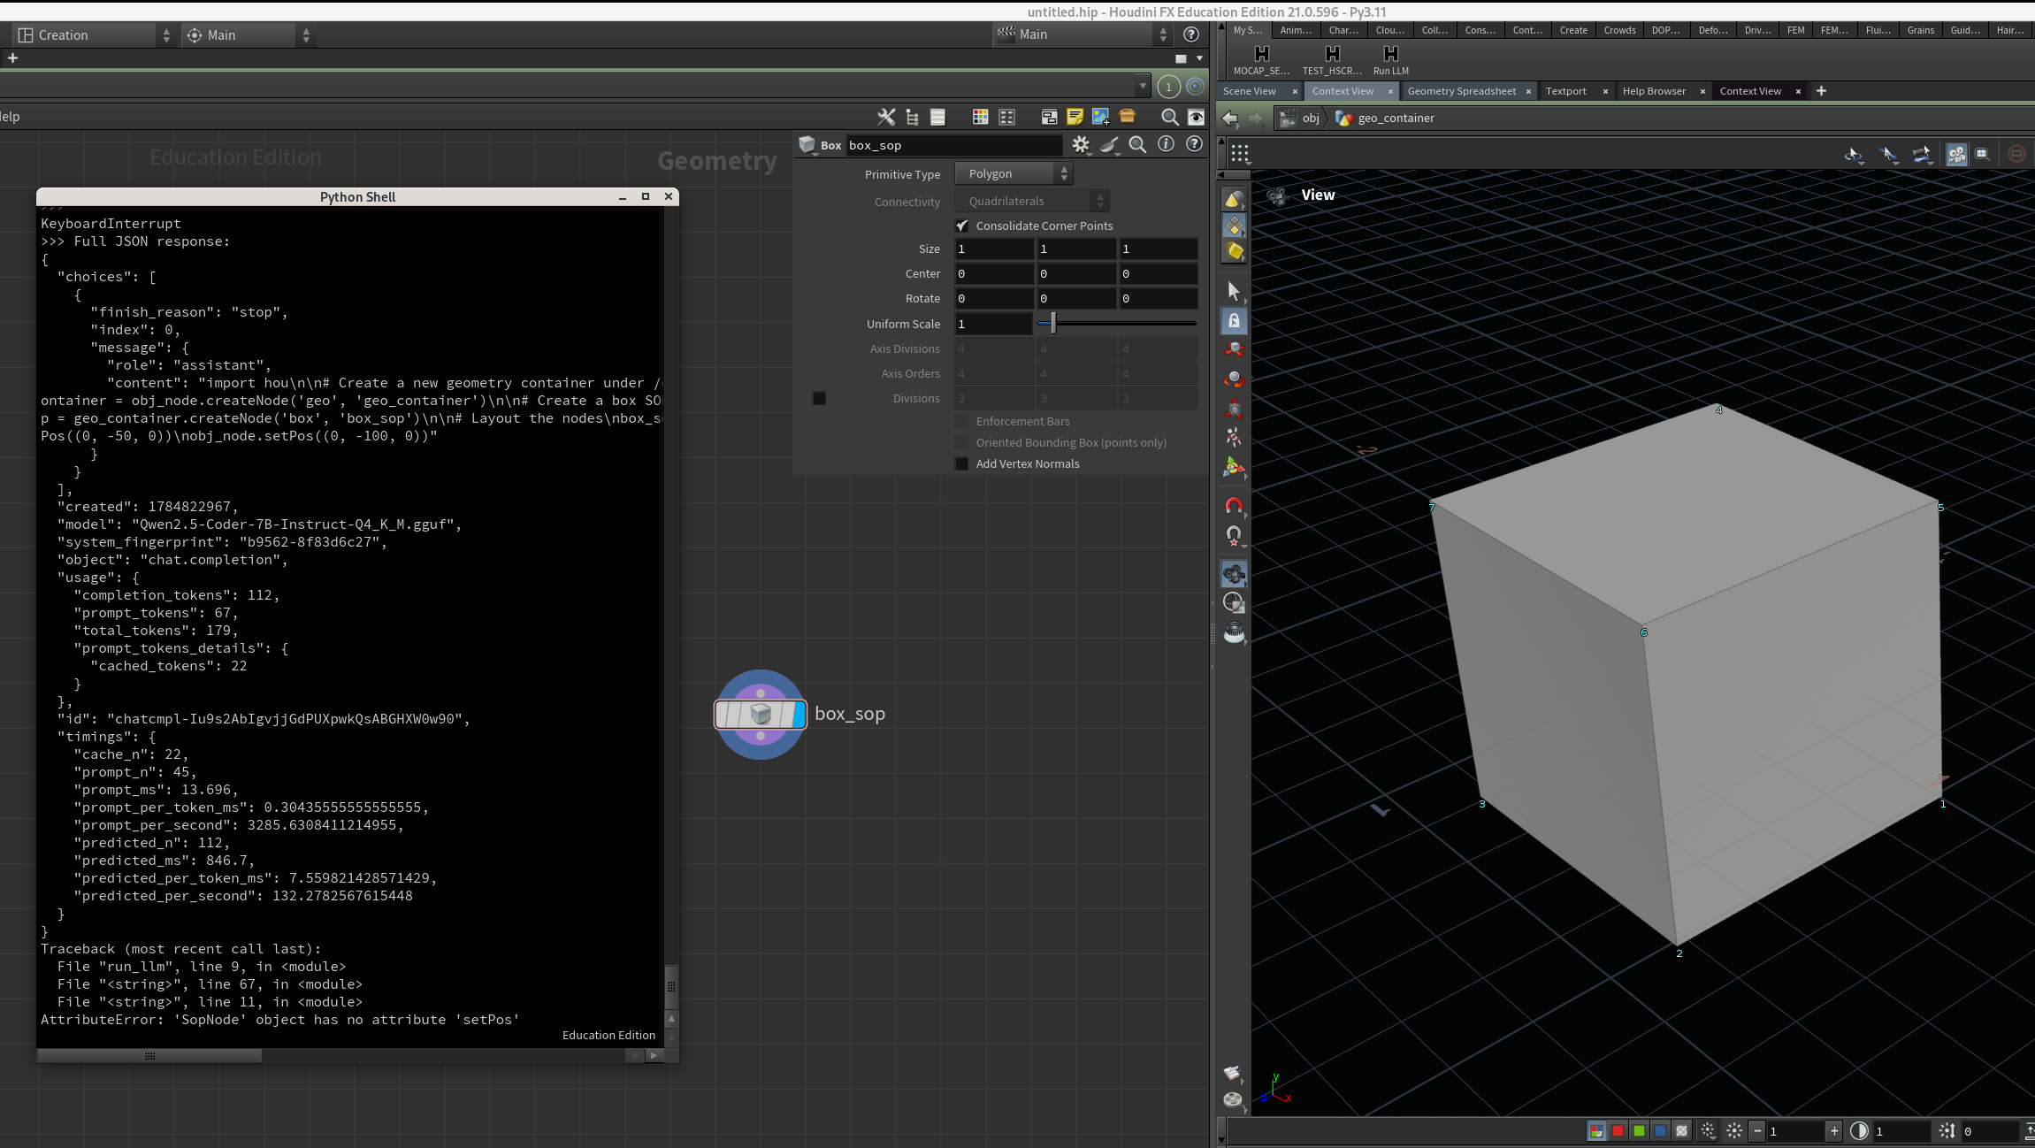Show the list view icon in network toolbar
The width and height of the screenshot is (2035, 1148).
pyautogui.click(x=937, y=117)
